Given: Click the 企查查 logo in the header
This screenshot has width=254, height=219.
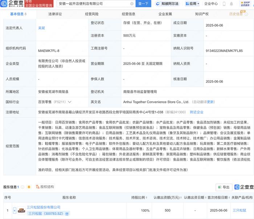Looking at the screenshot, I should [12, 4].
